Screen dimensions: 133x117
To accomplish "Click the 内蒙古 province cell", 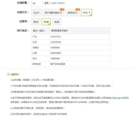I will [x=40, y=48].
